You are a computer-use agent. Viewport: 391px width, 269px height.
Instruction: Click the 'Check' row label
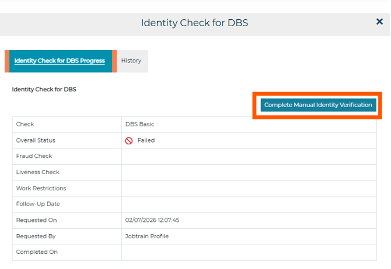[25, 124]
